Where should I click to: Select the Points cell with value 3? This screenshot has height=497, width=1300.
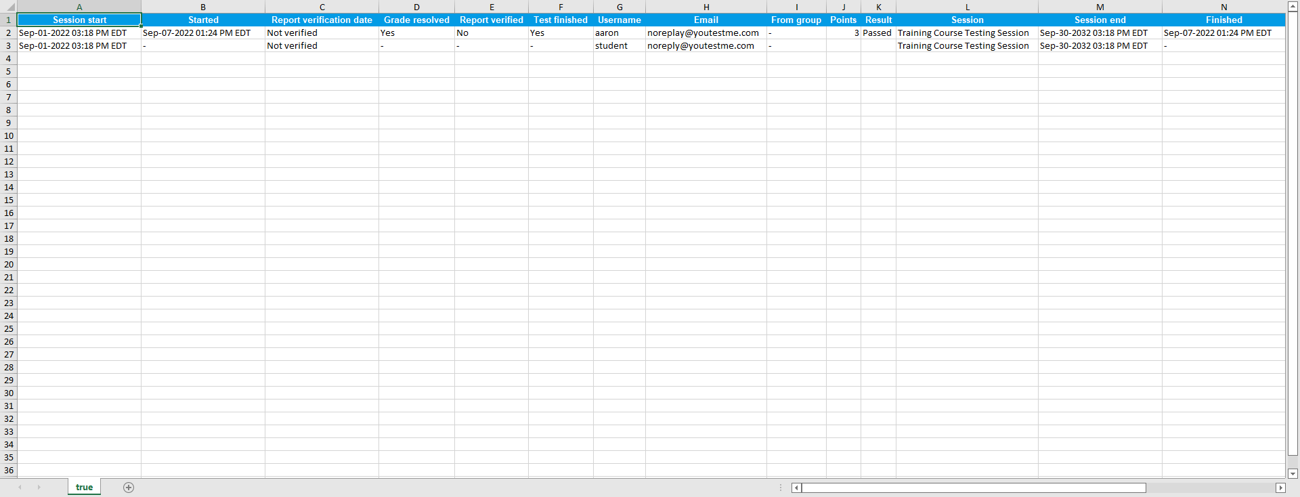(x=844, y=33)
